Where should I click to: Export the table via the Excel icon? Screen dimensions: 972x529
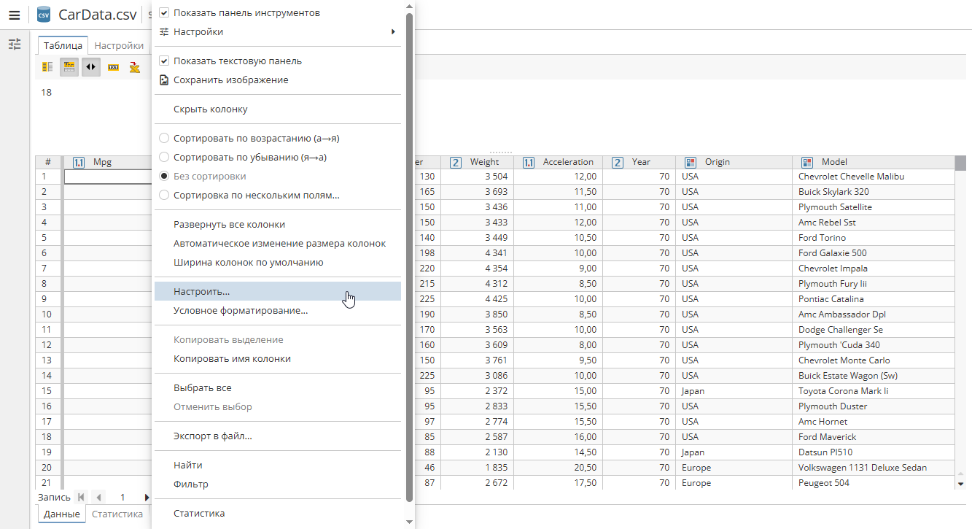tap(133, 66)
